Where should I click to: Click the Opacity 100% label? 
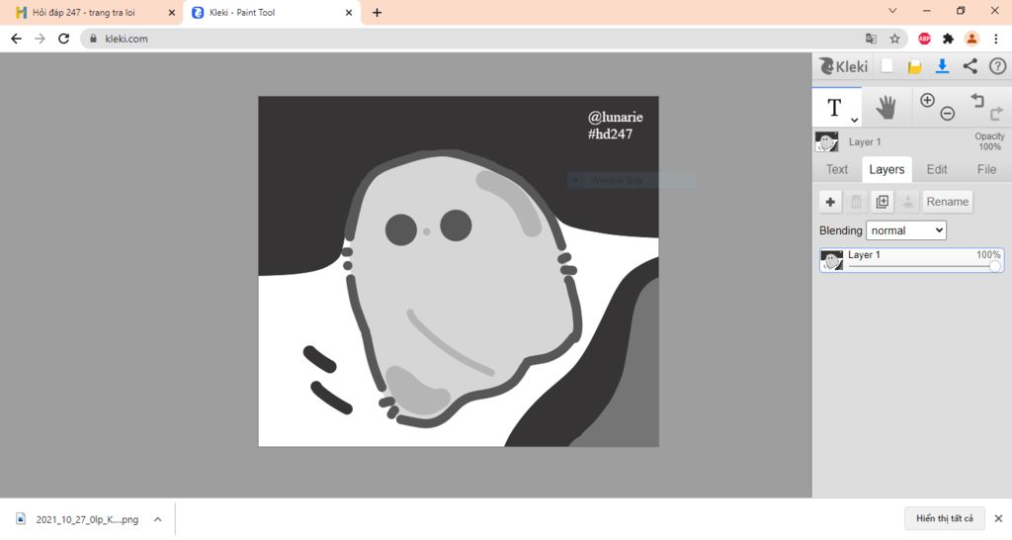[x=989, y=141]
